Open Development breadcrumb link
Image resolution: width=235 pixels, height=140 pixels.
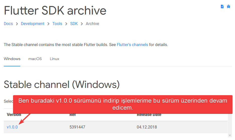point(33,24)
